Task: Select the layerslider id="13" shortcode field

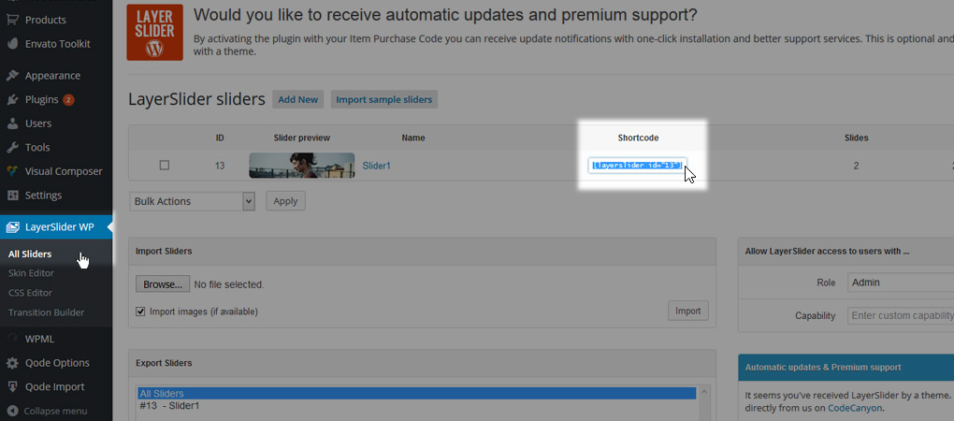Action: pyautogui.click(x=637, y=166)
